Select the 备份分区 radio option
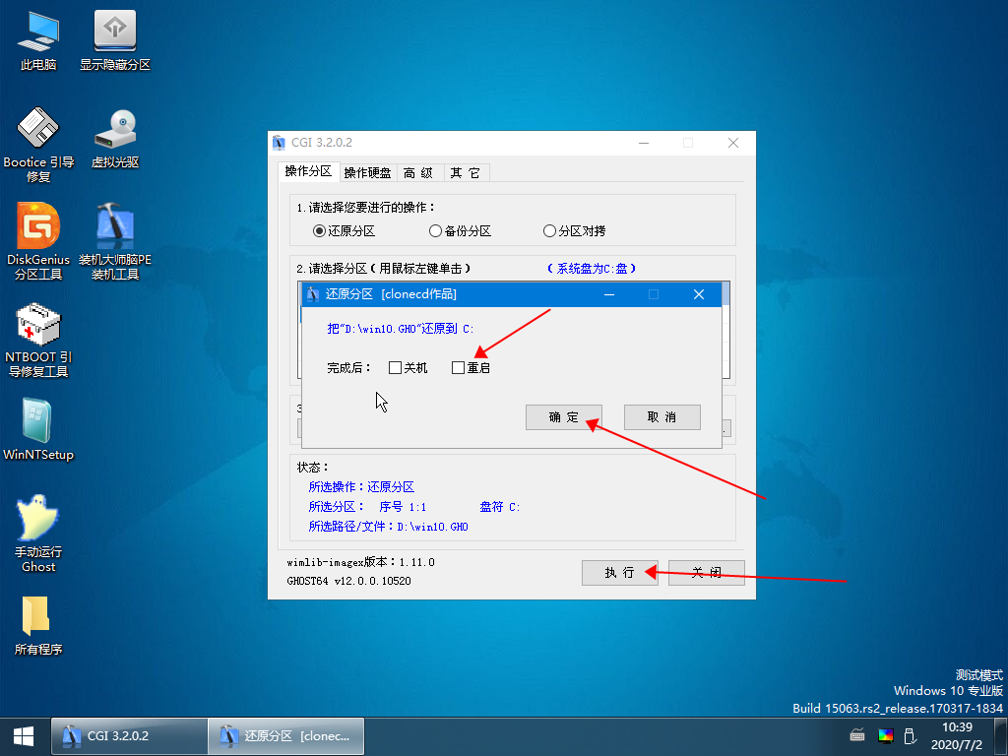Screen dimensions: 1008x756 coord(434,230)
